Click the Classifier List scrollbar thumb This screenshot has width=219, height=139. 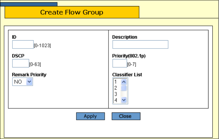tap(124, 88)
